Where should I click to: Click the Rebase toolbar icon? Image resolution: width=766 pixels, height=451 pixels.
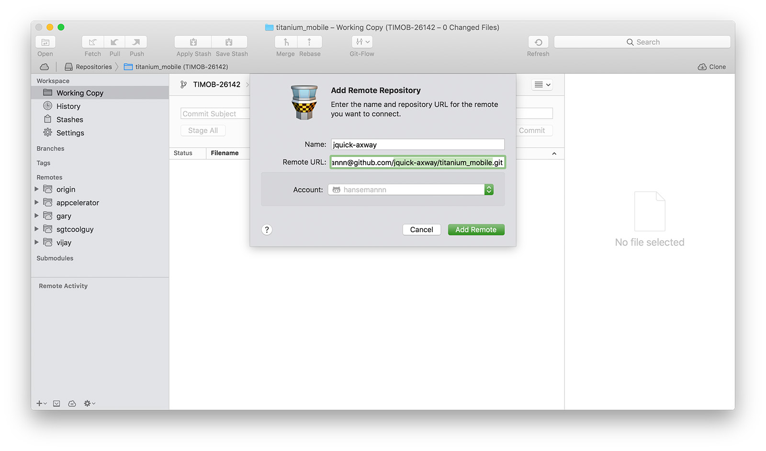[x=309, y=42]
